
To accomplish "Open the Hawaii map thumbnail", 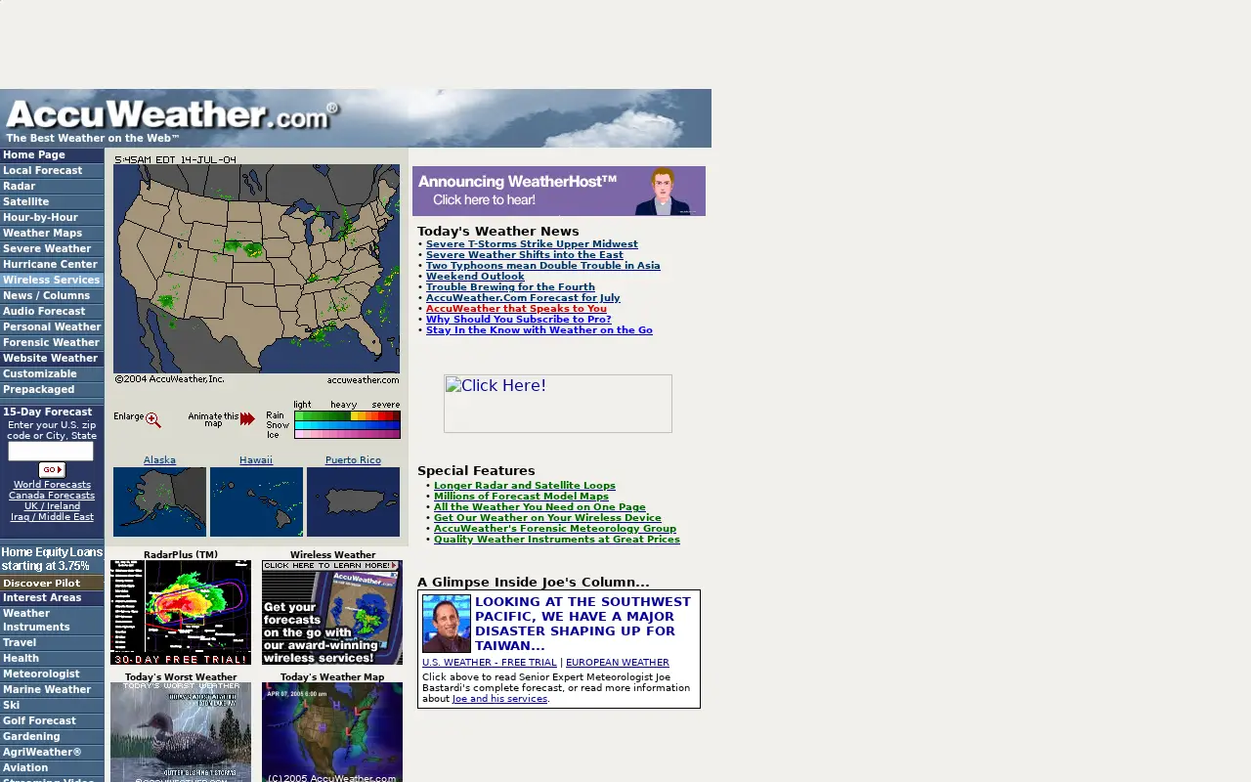I will [256, 501].
